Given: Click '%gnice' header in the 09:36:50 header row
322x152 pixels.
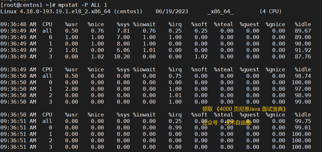Looking at the screenshot, I should 275,115.
